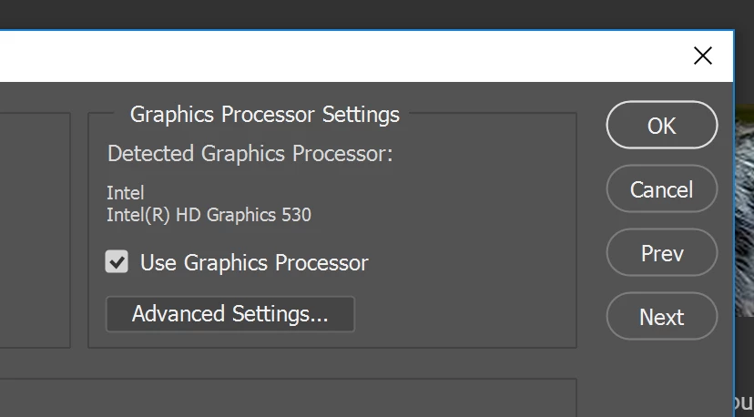Click the Intel vendor name line
754x417 pixels.
pyautogui.click(x=125, y=193)
